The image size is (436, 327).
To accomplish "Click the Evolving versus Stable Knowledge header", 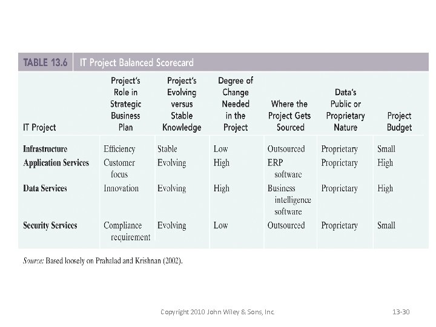I will click(182, 104).
